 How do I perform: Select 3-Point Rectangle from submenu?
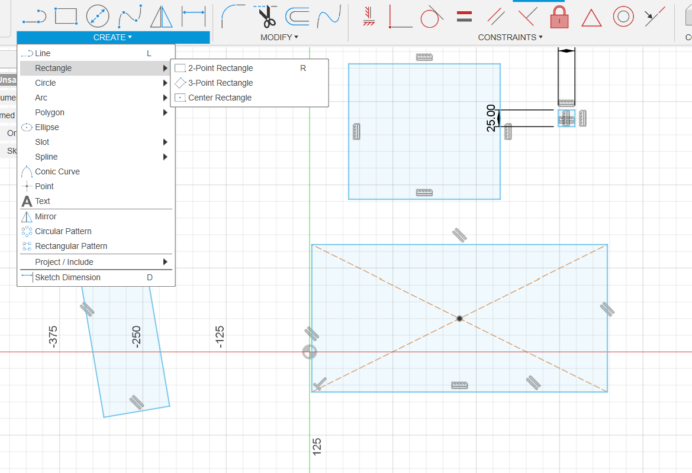point(249,83)
